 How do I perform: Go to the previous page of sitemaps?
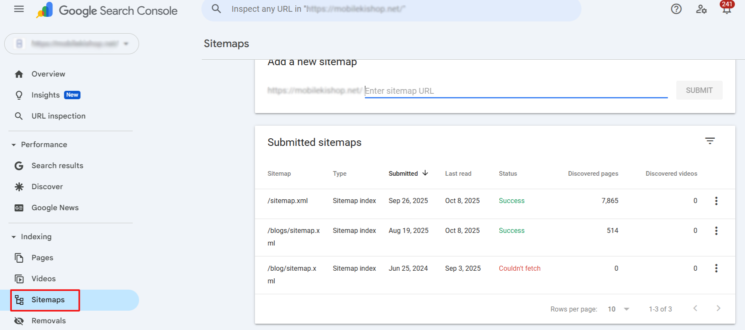pos(695,308)
